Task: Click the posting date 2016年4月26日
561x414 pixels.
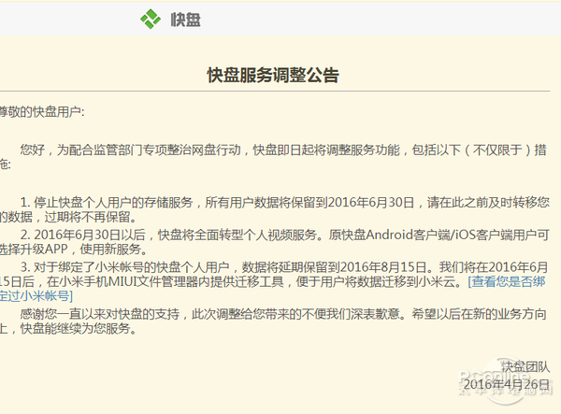Action: pos(506,385)
